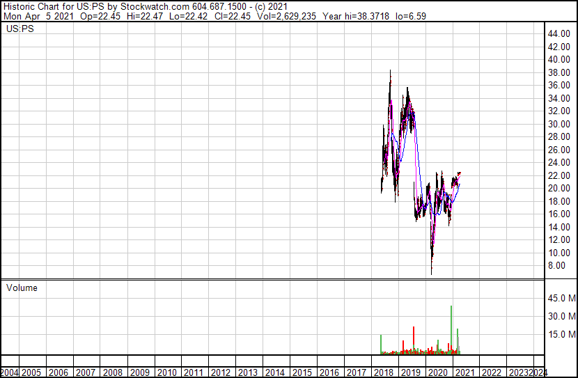The height and width of the screenshot is (378, 578).
Task: Click the 26.00 price axis label
Action: click(x=559, y=150)
